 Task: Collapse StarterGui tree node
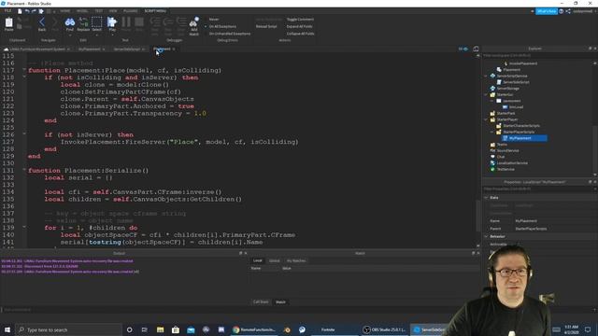pos(486,94)
